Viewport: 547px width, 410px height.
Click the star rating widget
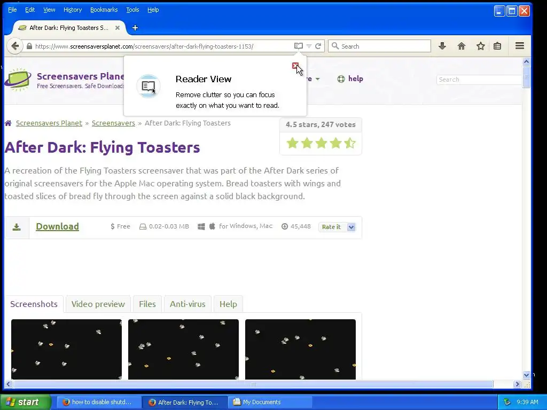321,143
